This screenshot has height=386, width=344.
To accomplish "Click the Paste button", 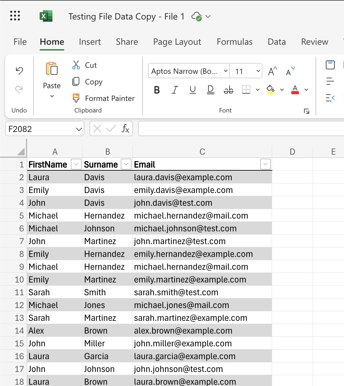I will pos(51,77).
